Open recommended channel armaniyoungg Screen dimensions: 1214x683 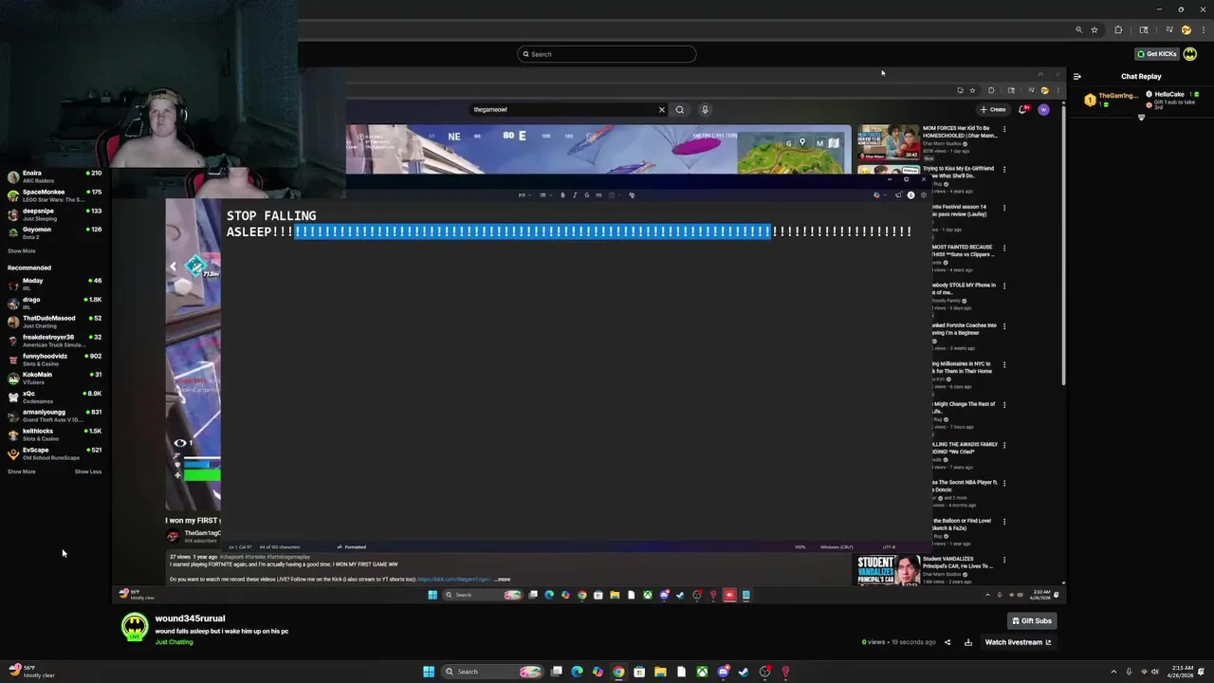54,415
